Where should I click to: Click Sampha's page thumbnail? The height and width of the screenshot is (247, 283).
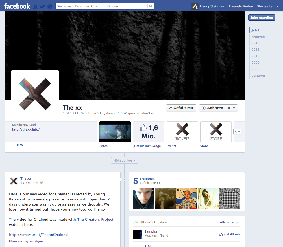(x=138, y=234)
